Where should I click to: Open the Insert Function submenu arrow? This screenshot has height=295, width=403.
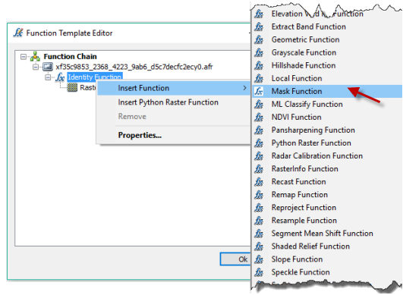point(244,88)
